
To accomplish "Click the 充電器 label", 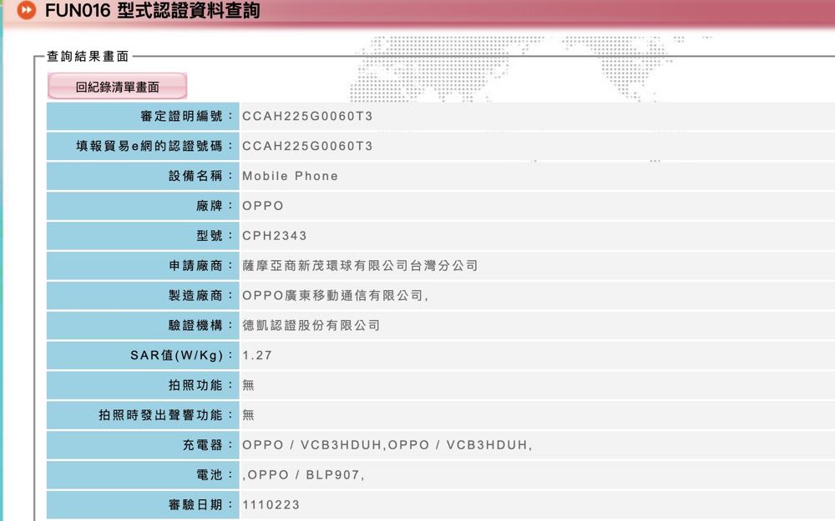I will coord(208,444).
